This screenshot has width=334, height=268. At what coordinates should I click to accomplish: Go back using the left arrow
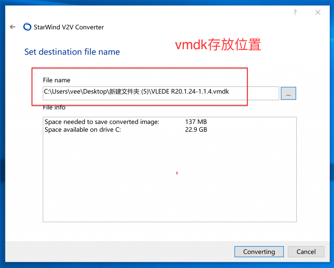(x=13, y=27)
